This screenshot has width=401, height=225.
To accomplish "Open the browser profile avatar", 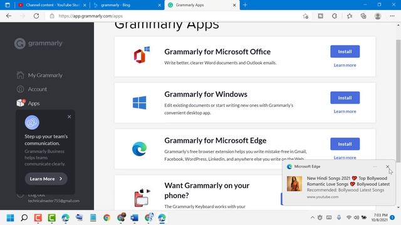I will click(378, 16).
